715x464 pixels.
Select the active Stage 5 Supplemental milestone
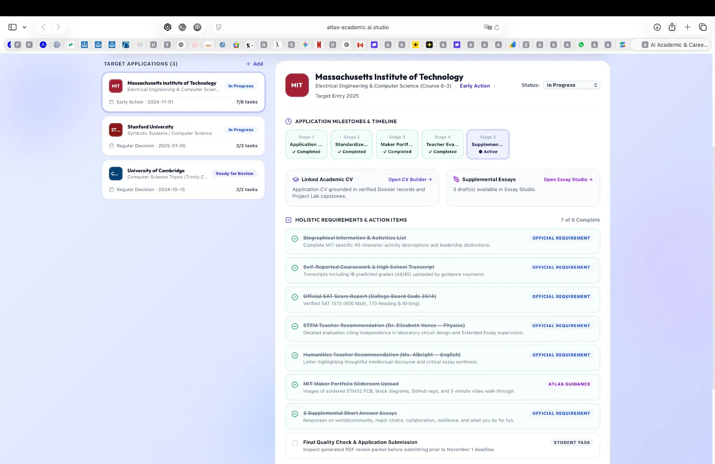(x=488, y=144)
